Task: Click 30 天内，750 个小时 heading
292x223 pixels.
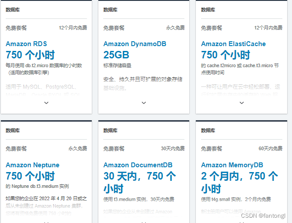Action: point(140,183)
